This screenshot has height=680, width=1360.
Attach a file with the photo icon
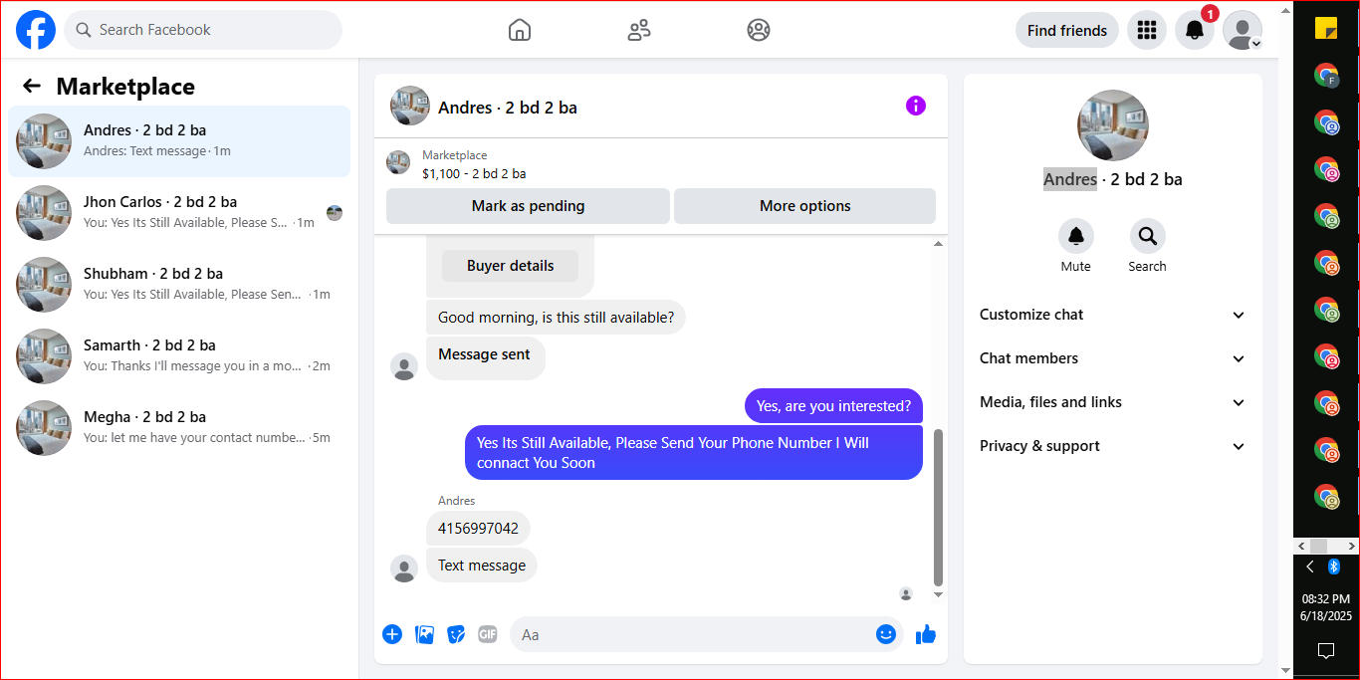click(x=425, y=634)
